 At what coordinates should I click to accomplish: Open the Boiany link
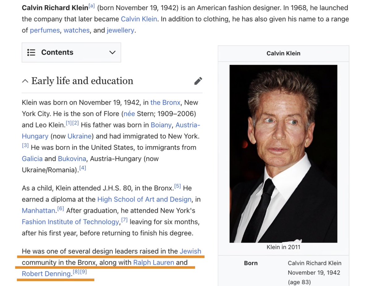tap(162, 125)
